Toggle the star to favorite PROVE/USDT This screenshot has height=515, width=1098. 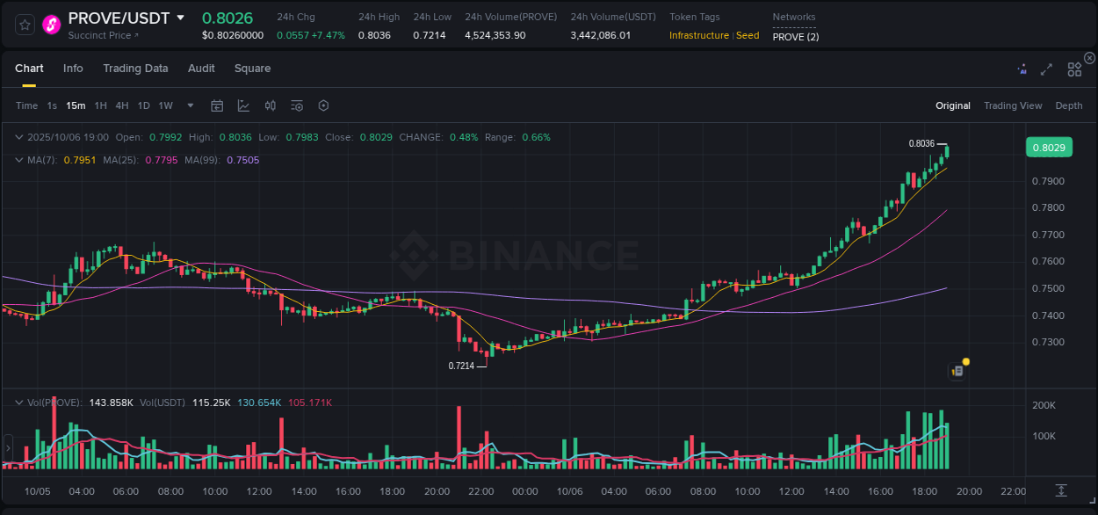pyautogui.click(x=24, y=24)
